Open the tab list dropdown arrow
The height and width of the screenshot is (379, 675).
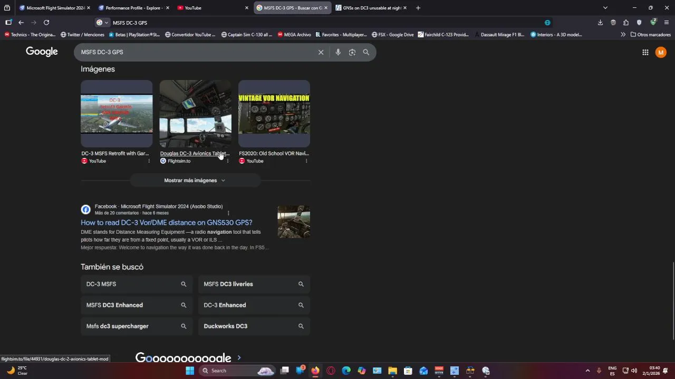coord(605,8)
